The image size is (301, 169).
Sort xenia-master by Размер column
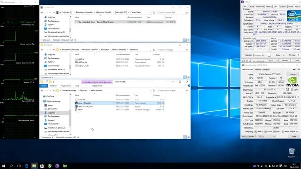coord(157,95)
